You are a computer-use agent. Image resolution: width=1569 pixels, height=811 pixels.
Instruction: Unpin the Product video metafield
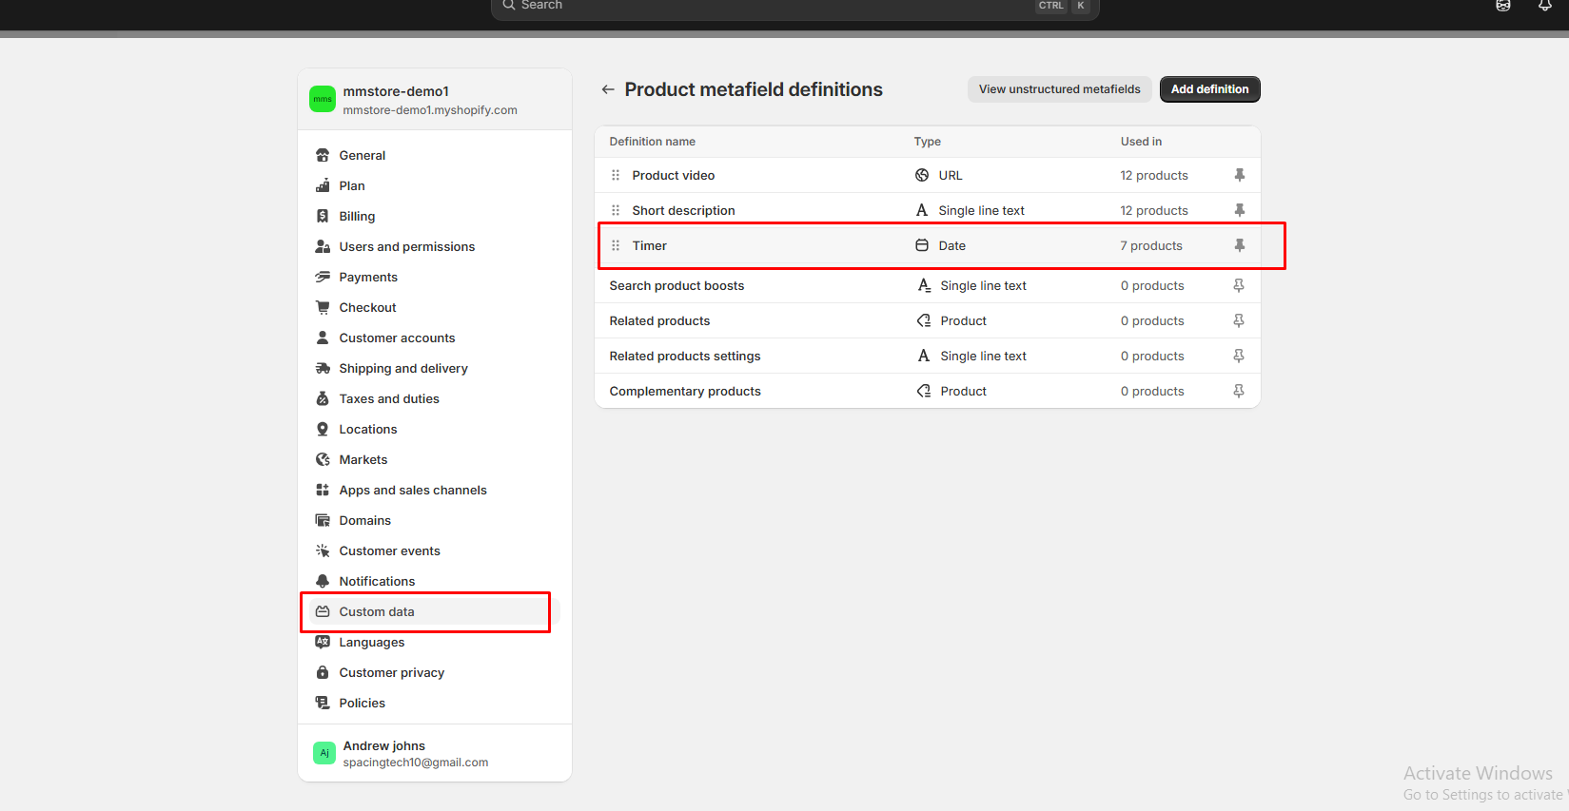pos(1239,175)
